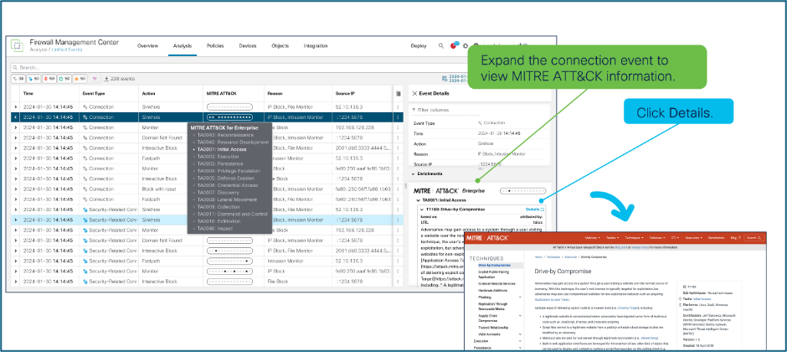This screenshot has width=787, height=352.
Task: Open the Integration tab
Action: [x=316, y=46]
